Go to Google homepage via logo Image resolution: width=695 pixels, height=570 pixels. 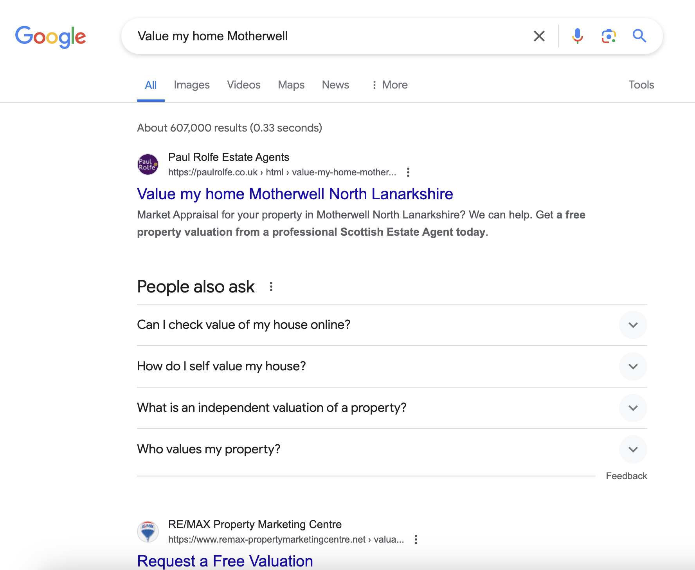tap(50, 37)
